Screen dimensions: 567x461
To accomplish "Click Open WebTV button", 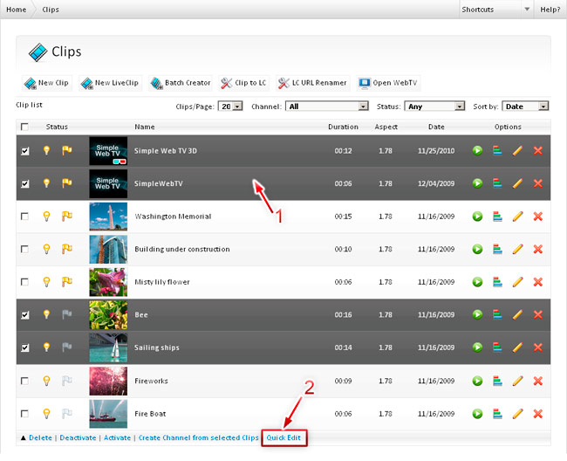I will (x=388, y=83).
